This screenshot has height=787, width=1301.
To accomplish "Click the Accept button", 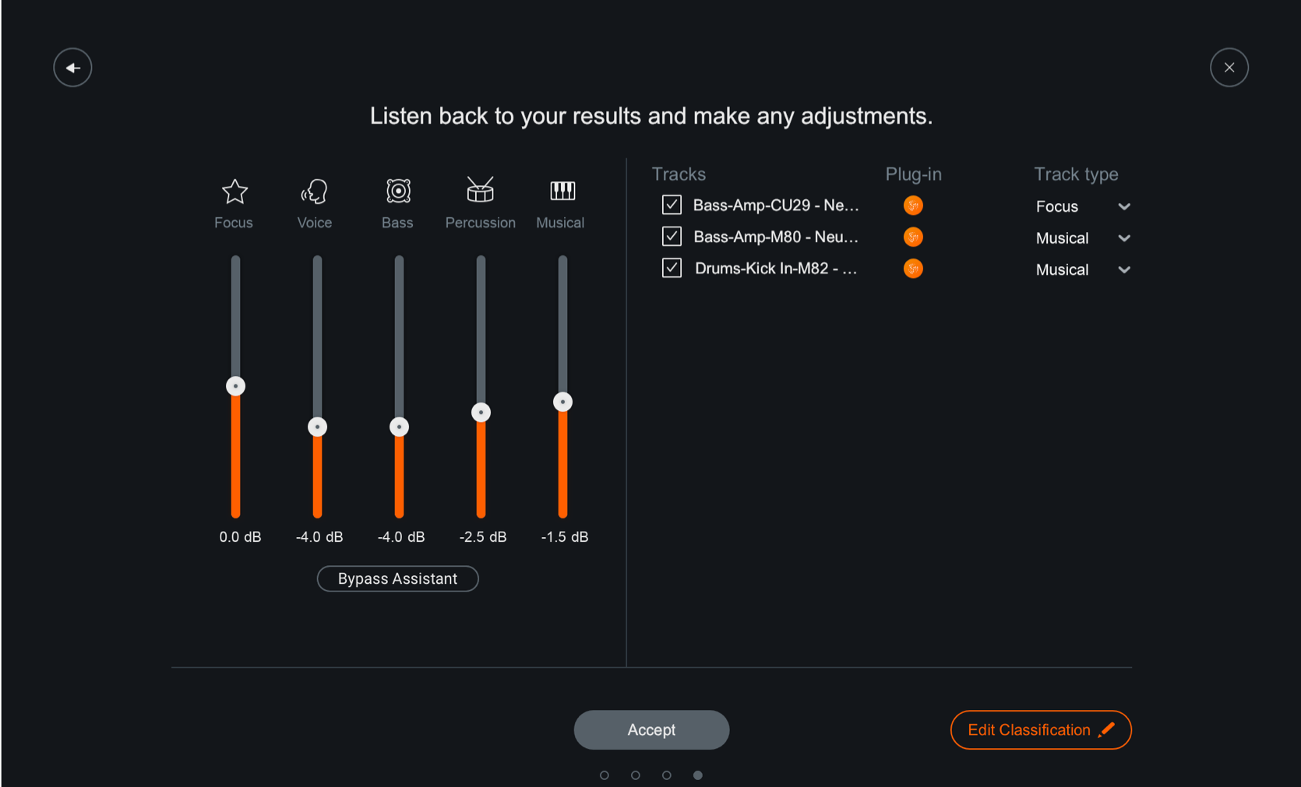I will [x=651, y=729].
